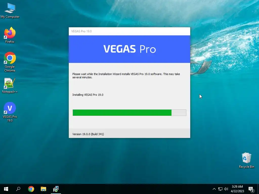Activate the installer icon in the taskbar

(56, 189)
